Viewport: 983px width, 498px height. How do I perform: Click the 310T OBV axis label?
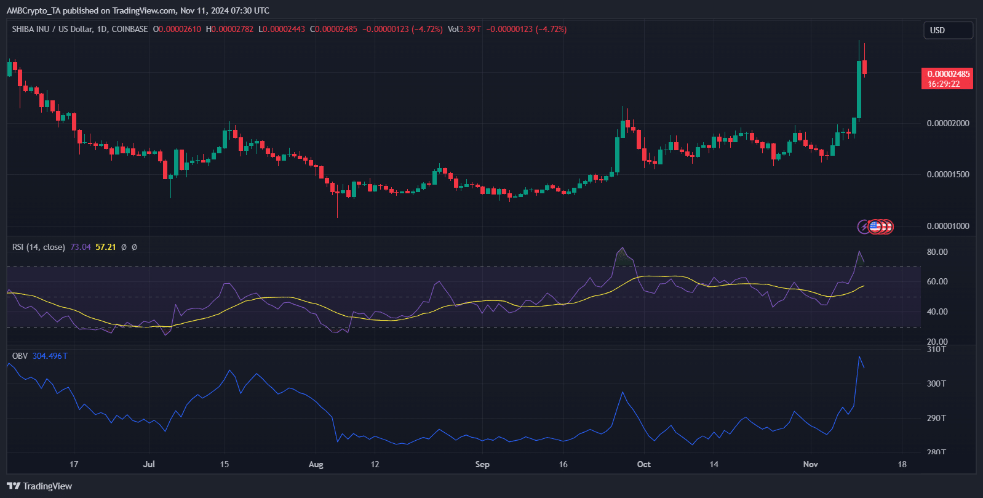(x=936, y=349)
